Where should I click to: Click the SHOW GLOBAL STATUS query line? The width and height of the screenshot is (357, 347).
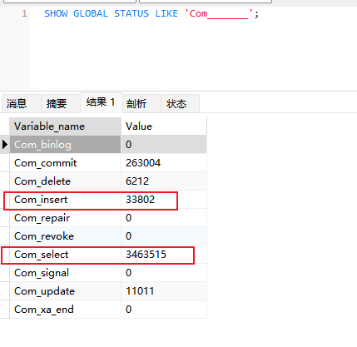[x=151, y=13]
